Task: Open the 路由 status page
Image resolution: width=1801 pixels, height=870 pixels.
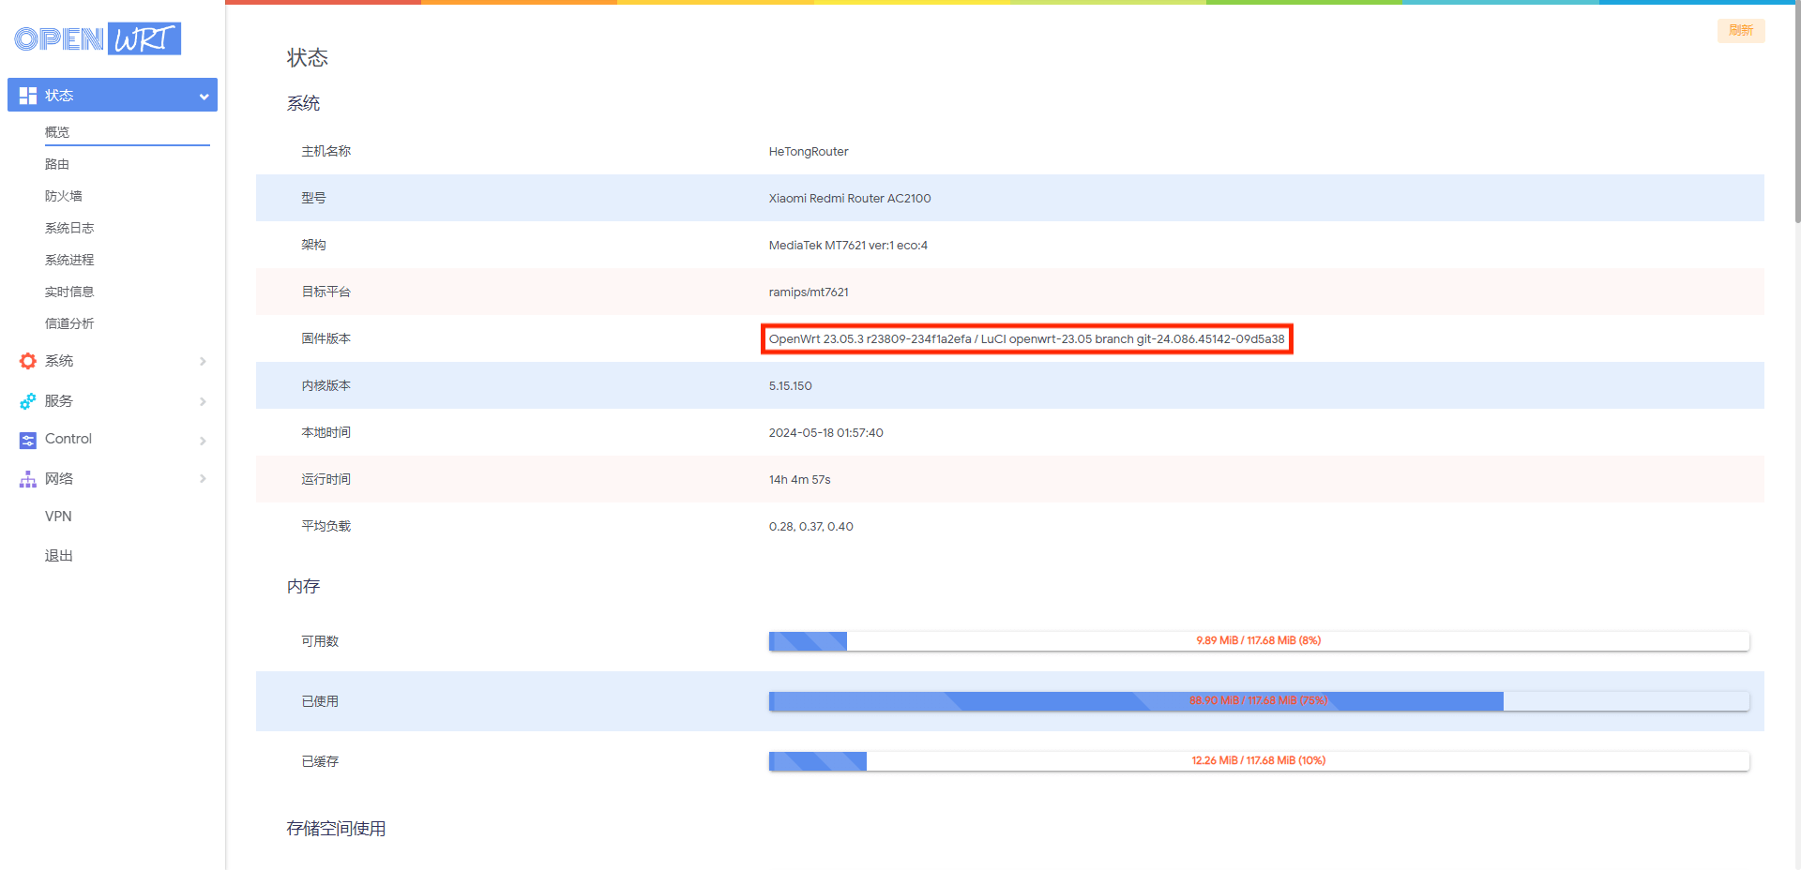Action: [x=57, y=164]
